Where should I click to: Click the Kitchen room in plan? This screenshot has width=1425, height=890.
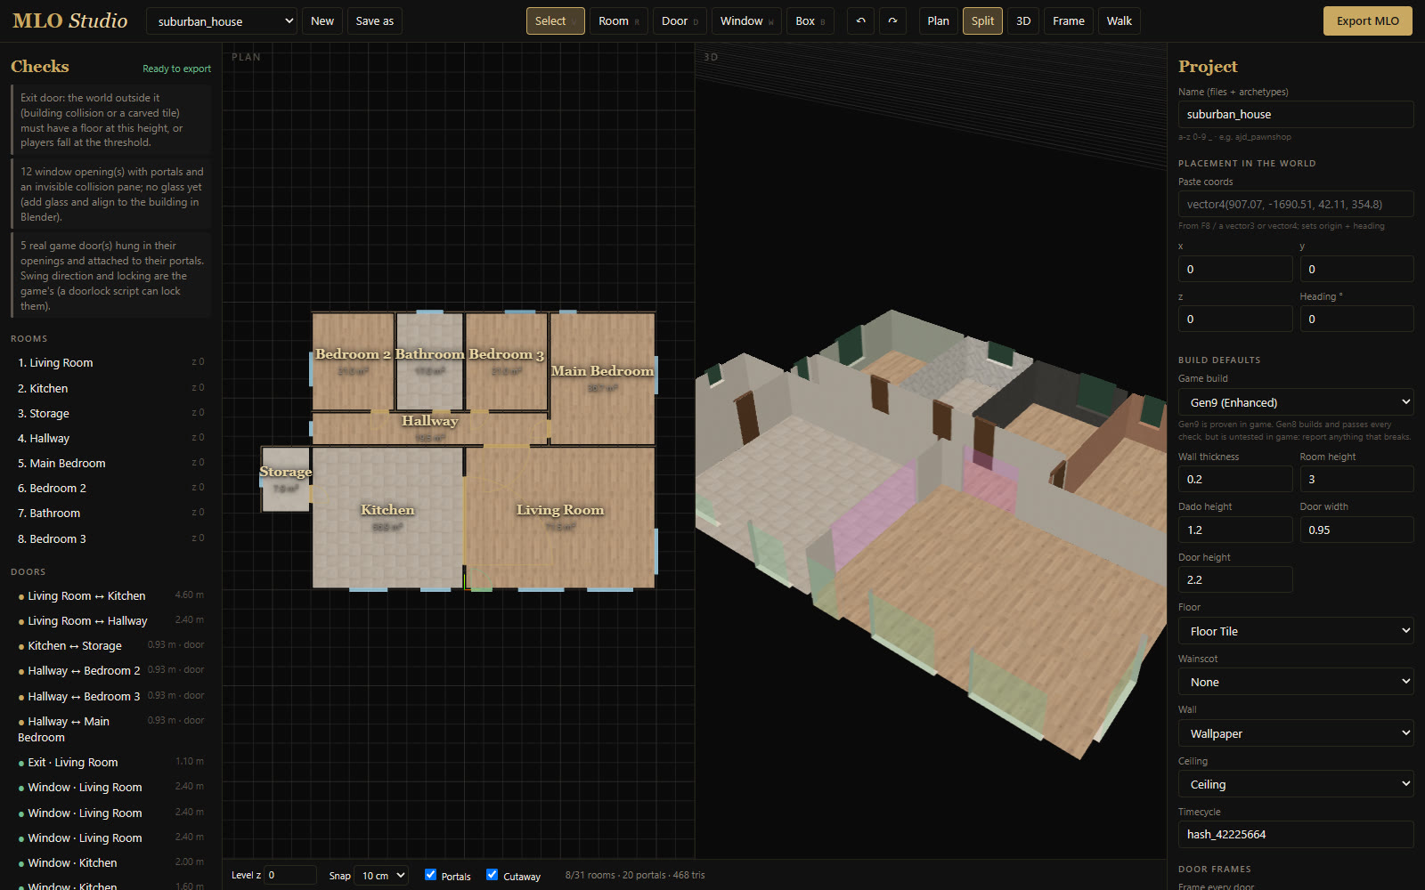pos(387,516)
